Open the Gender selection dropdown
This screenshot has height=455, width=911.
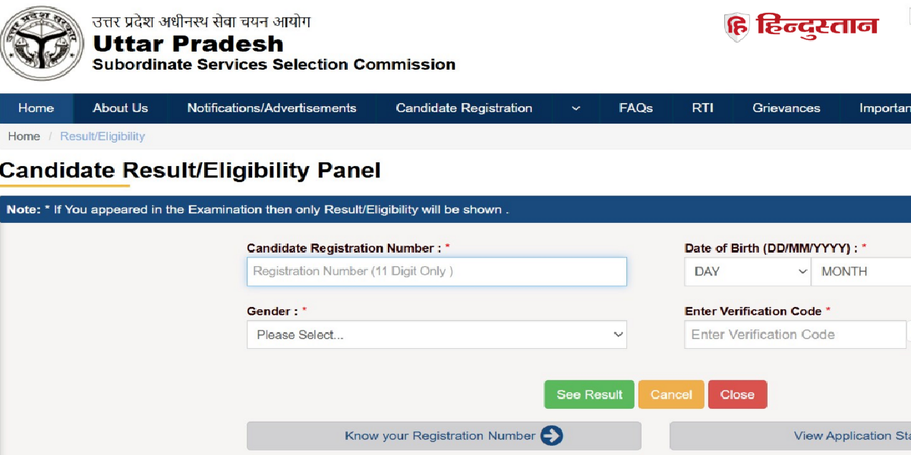coord(437,334)
